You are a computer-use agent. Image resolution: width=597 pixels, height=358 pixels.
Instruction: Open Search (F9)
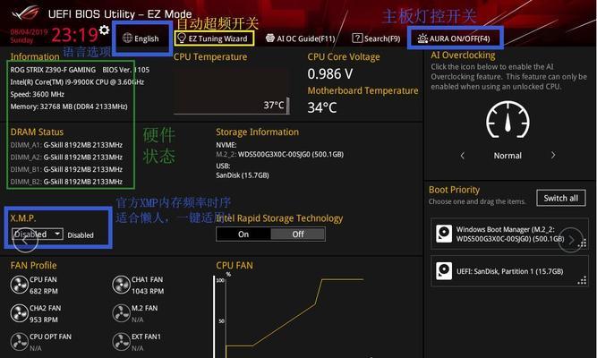[x=376, y=38]
